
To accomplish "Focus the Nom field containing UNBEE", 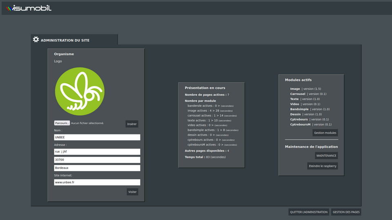I will [97, 137].
